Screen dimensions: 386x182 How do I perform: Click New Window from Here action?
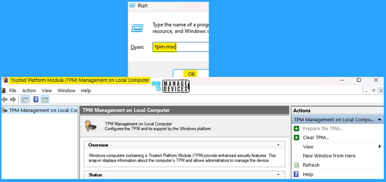pos(329,156)
